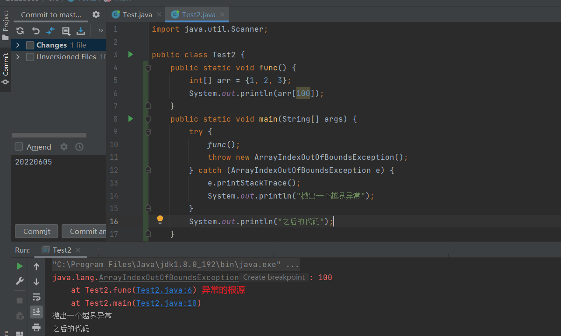
Task: Expand more commit toolbar actions chevron
Action: coord(100,31)
